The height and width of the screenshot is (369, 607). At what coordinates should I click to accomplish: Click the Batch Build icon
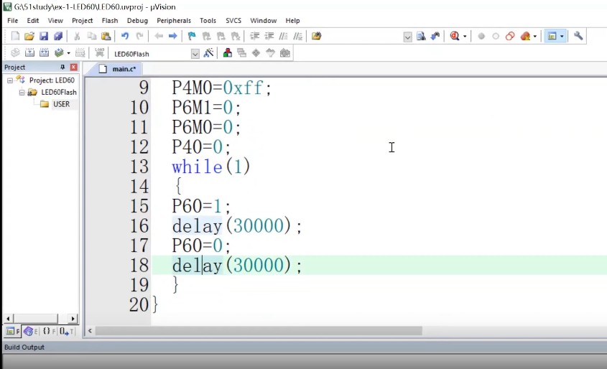point(59,52)
